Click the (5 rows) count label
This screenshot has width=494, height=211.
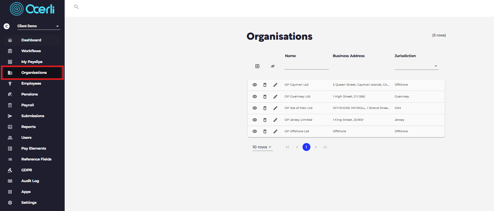439,35
